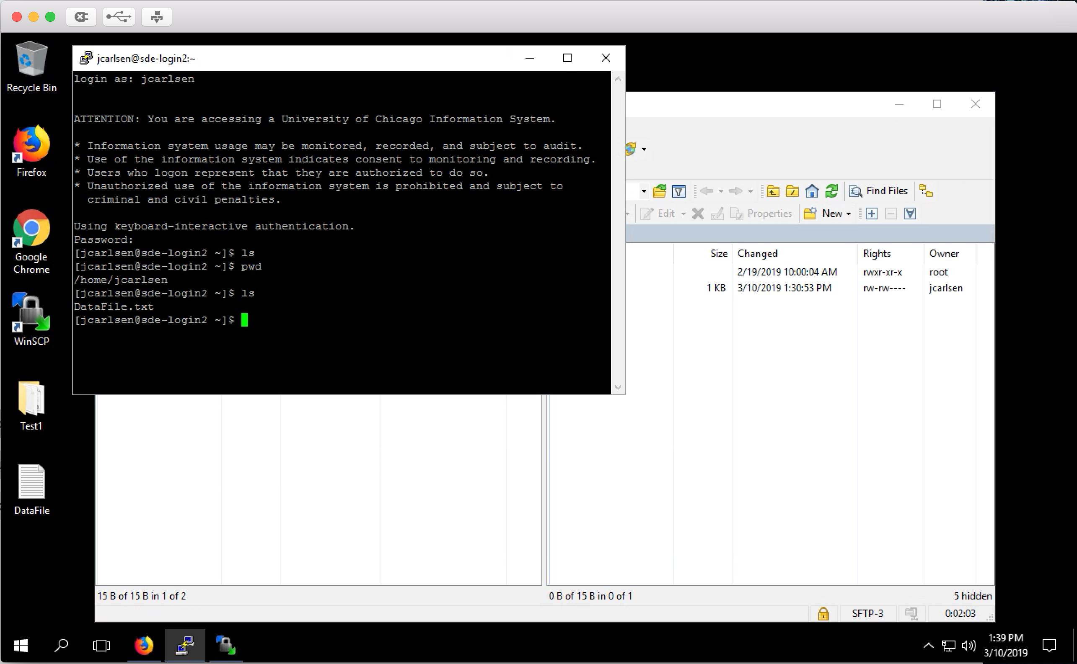
Task: Click the rename icon in WinSCP
Action: [717, 214]
